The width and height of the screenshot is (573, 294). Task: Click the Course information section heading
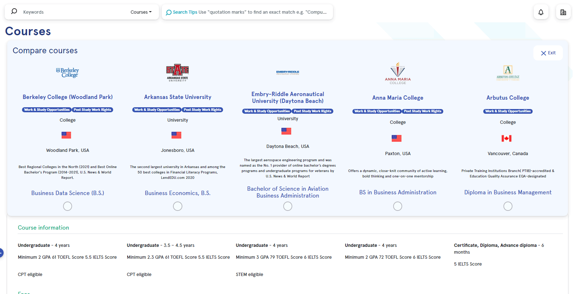pyautogui.click(x=44, y=228)
